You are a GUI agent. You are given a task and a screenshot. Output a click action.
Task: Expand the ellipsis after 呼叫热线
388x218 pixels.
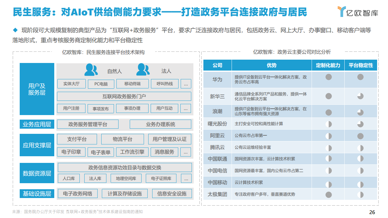tap(186, 84)
